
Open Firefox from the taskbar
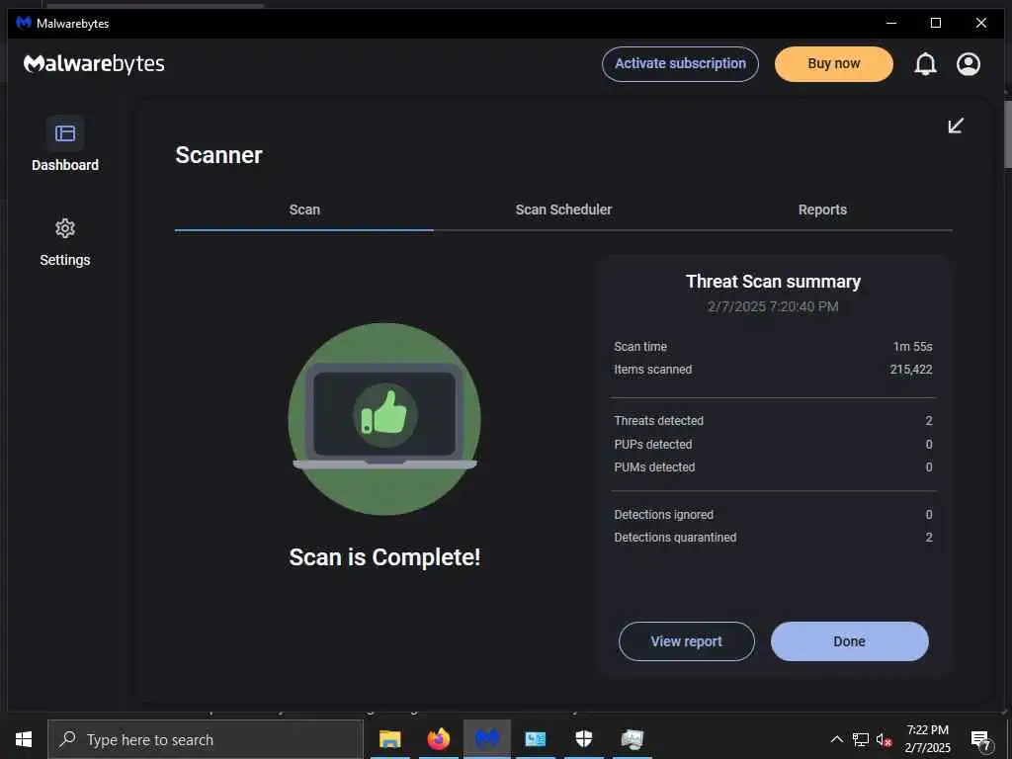[438, 739]
